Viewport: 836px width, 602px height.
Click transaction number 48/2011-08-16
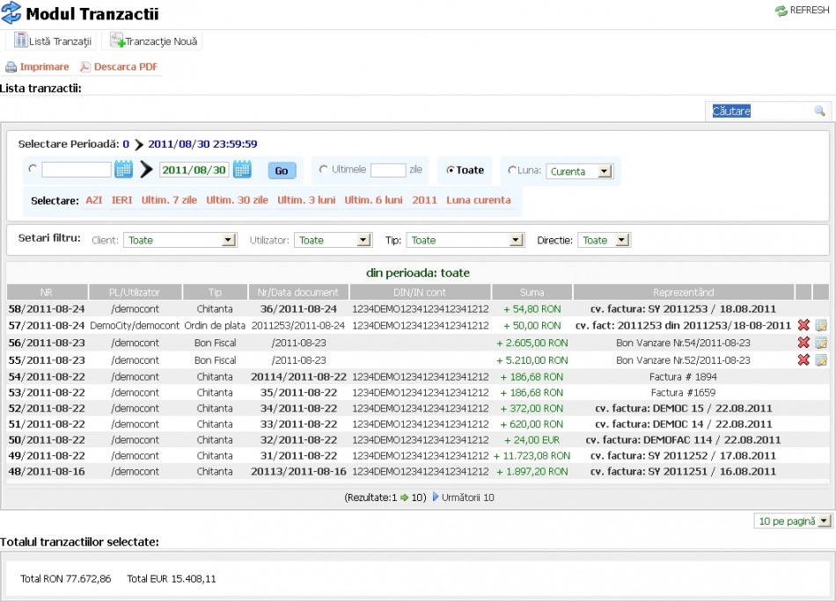pos(47,472)
